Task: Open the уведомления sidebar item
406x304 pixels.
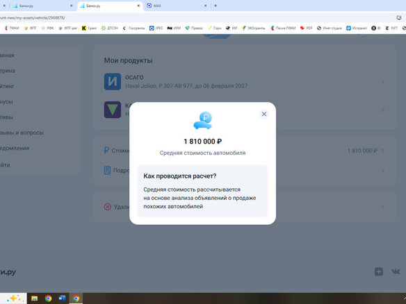Action: point(15,148)
